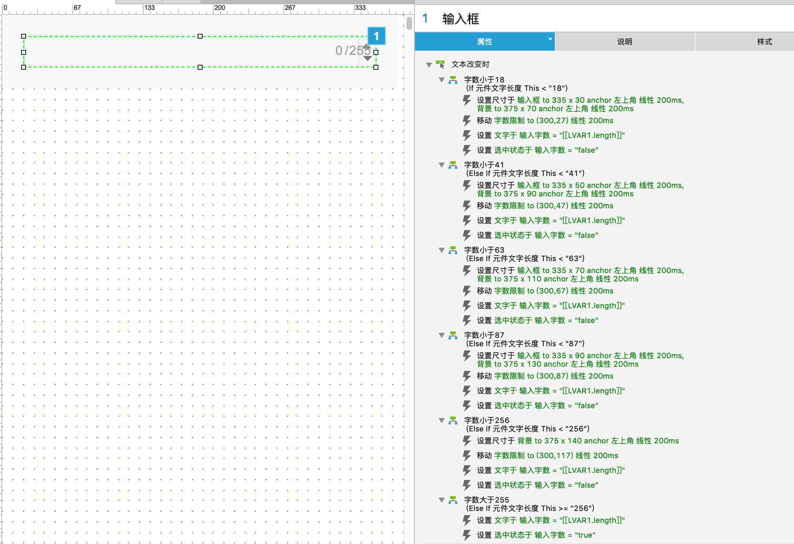Click the 字数小于87 case icon

coord(453,335)
